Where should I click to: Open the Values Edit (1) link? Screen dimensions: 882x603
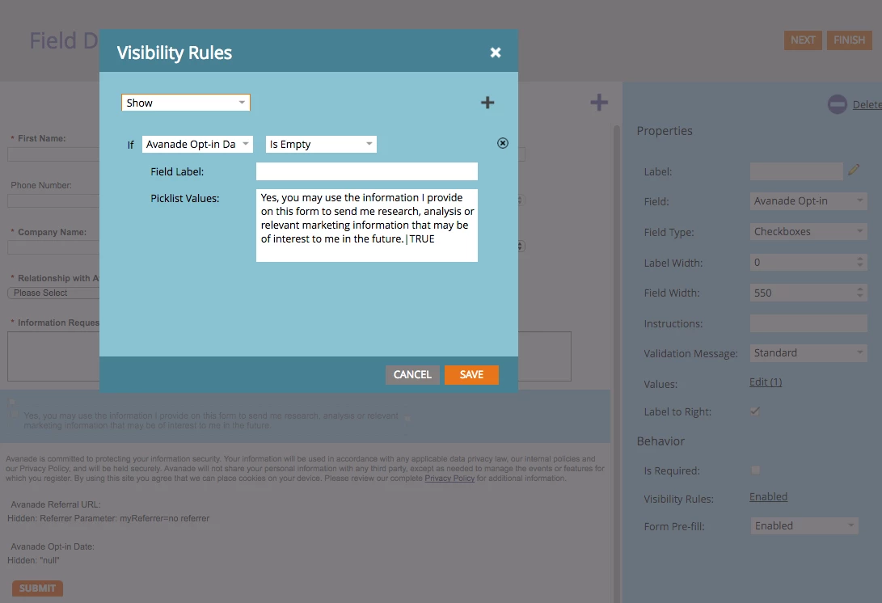coord(766,382)
